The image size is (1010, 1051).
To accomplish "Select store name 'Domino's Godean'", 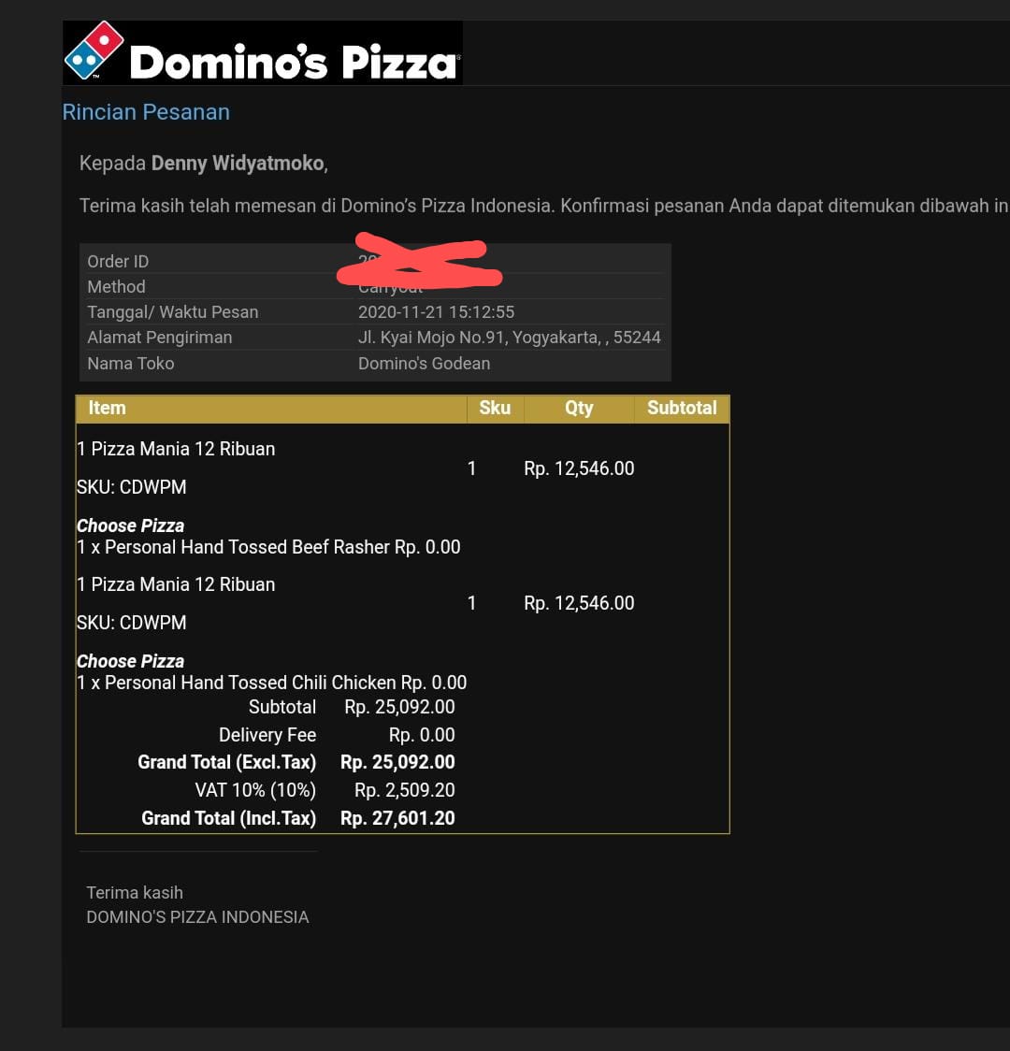I will tap(425, 364).
